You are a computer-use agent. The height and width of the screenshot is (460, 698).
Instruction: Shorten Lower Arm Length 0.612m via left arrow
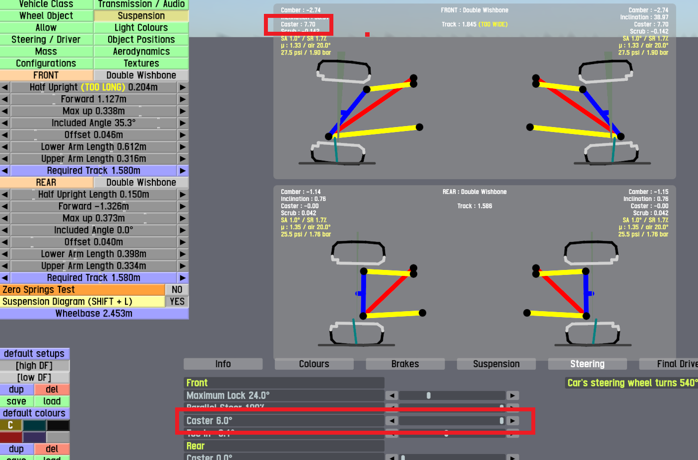(5, 147)
